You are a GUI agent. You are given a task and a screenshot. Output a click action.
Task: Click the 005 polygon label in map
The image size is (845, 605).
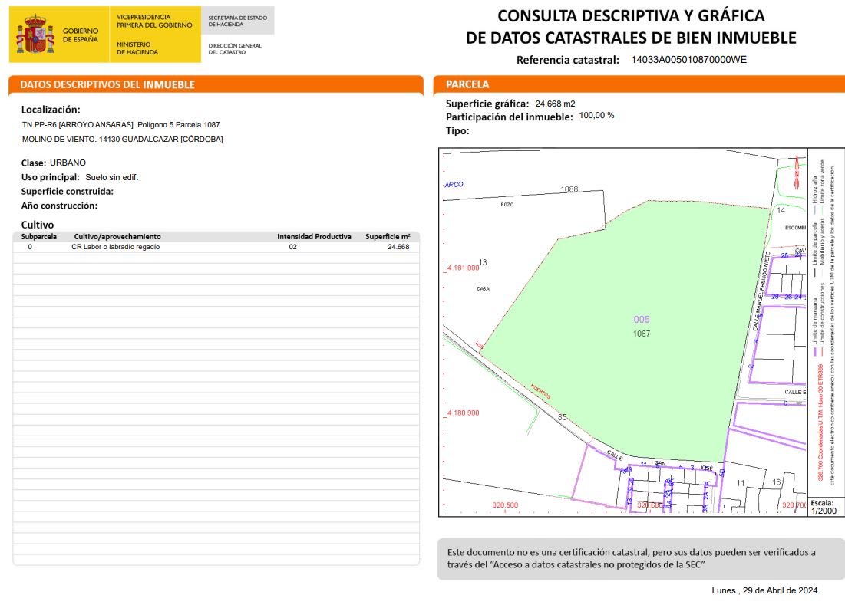[x=642, y=319]
